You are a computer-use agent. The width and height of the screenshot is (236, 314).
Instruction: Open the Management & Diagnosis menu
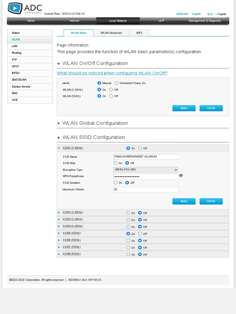[x=205, y=21]
